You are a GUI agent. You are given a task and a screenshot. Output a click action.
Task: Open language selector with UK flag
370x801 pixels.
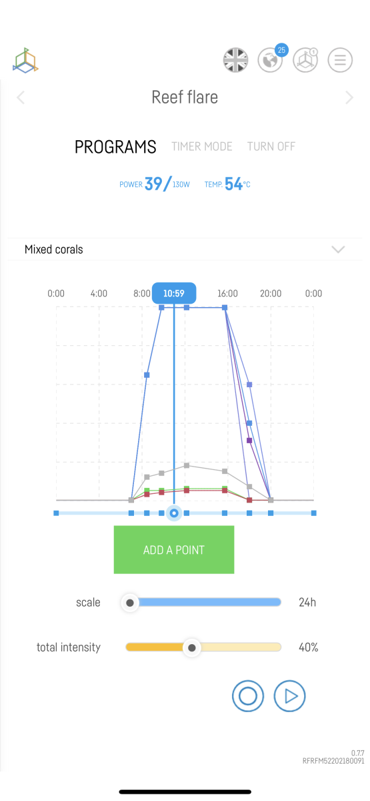pyautogui.click(x=235, y=60)
